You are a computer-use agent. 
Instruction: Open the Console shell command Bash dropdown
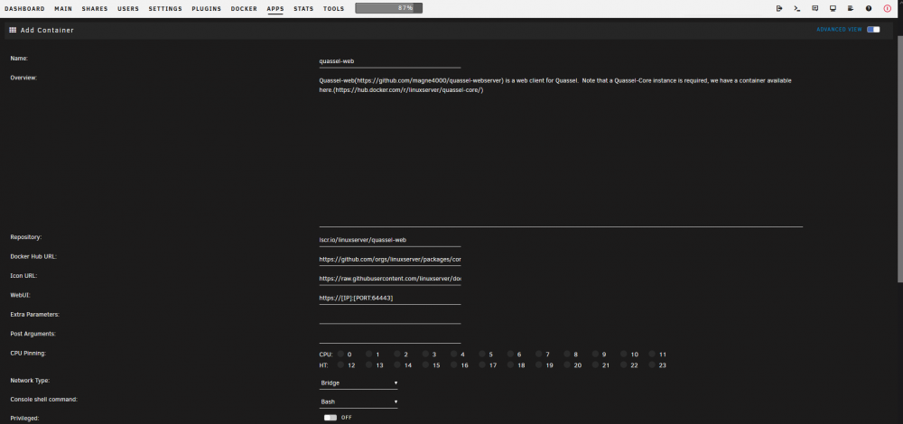point(358,401)
